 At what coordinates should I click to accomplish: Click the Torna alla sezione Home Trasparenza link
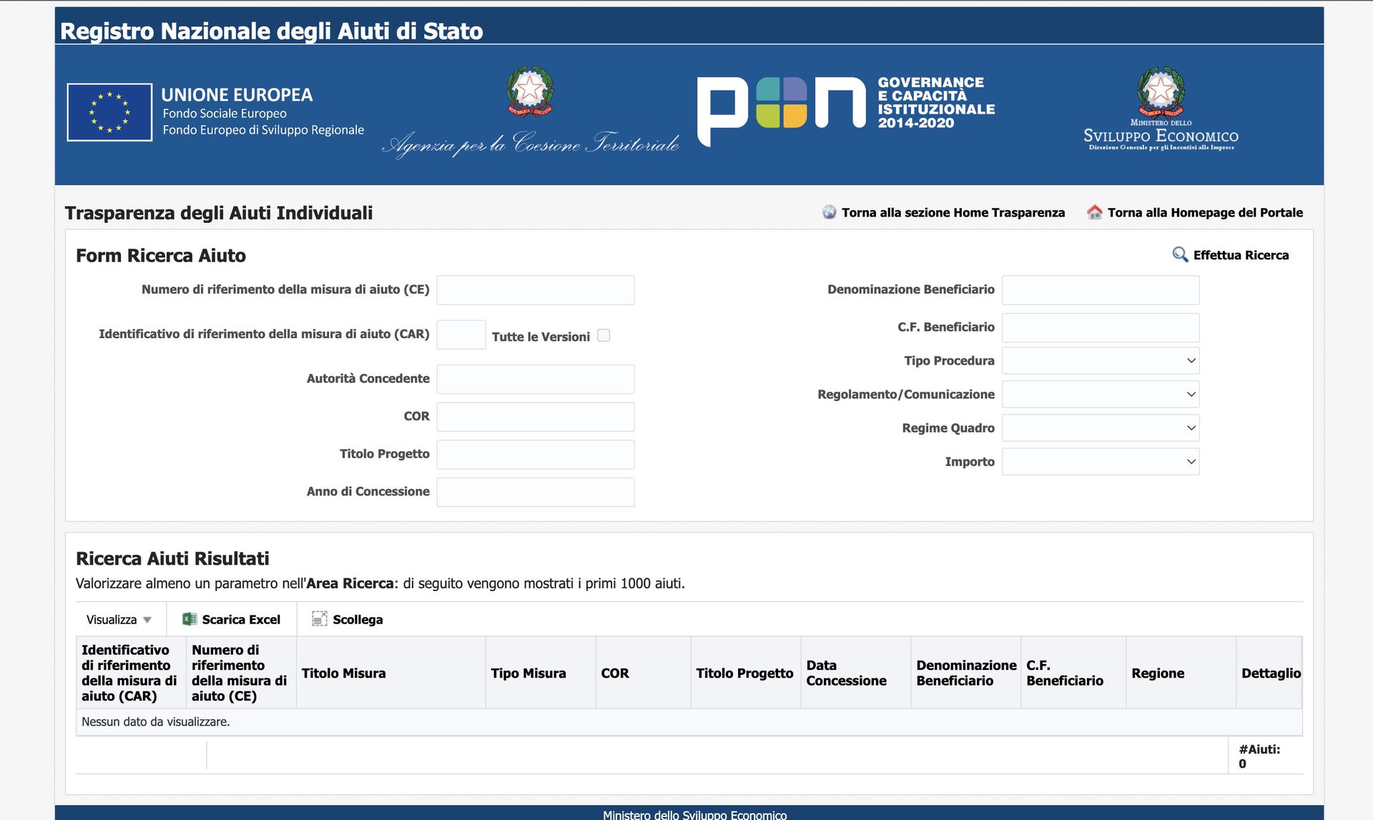click(953, 212)
